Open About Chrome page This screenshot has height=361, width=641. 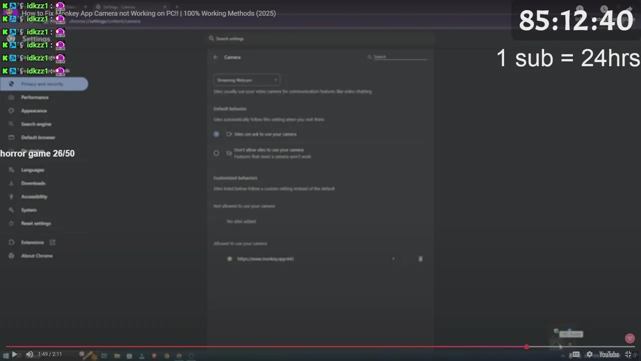(37, 256)
